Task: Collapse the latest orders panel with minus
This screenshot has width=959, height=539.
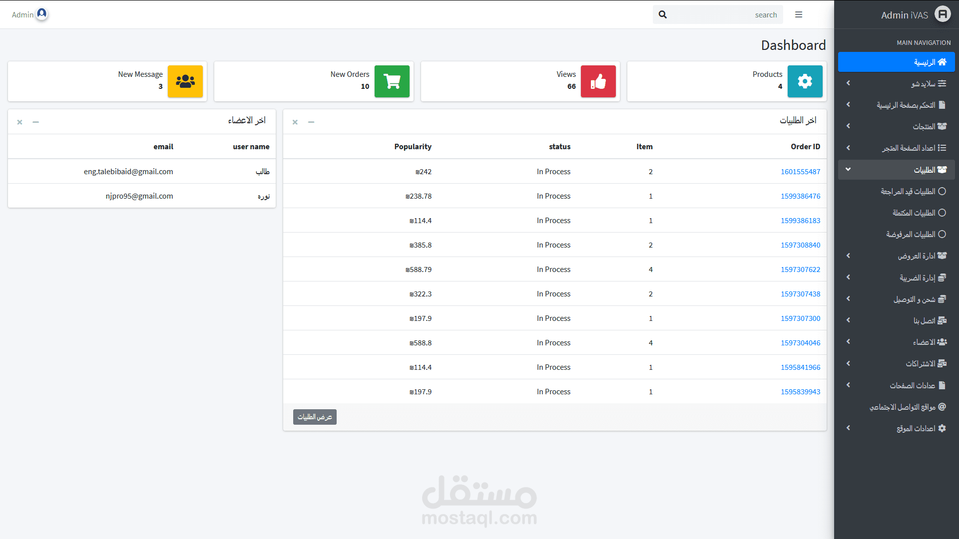Action: tap(311, 122)
